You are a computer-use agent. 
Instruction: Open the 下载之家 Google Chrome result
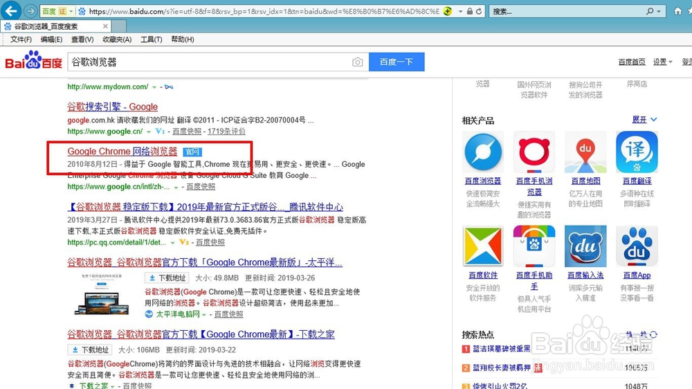[201, 335]
